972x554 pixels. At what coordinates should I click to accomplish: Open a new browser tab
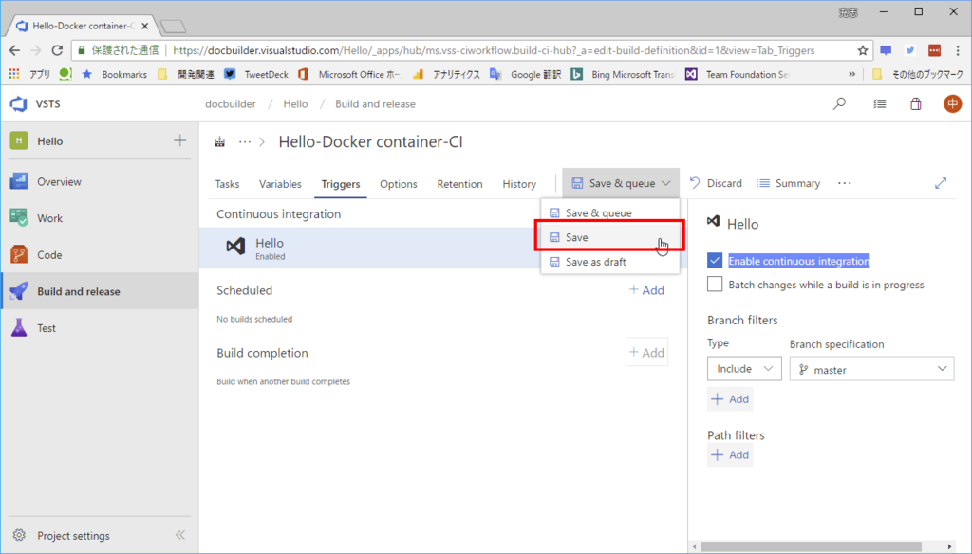coord(173,26)
